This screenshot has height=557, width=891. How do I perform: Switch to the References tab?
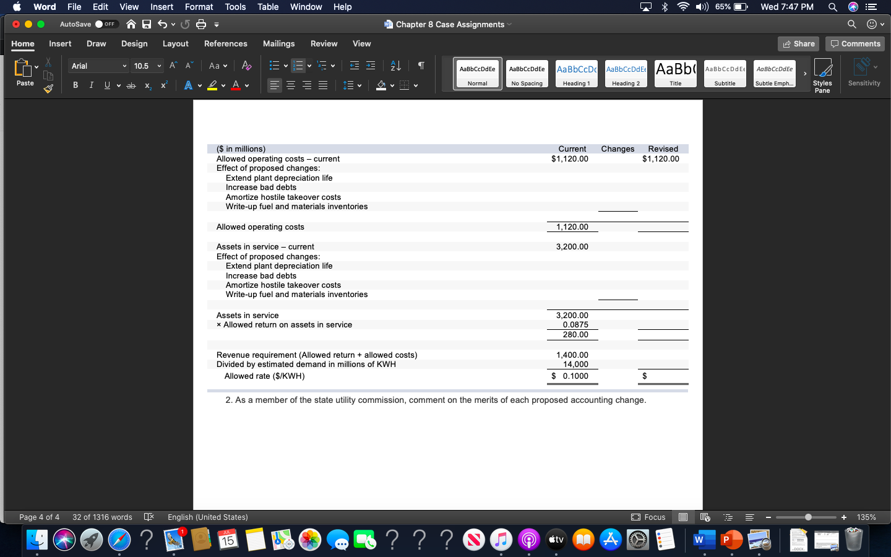tap(225, 44)
